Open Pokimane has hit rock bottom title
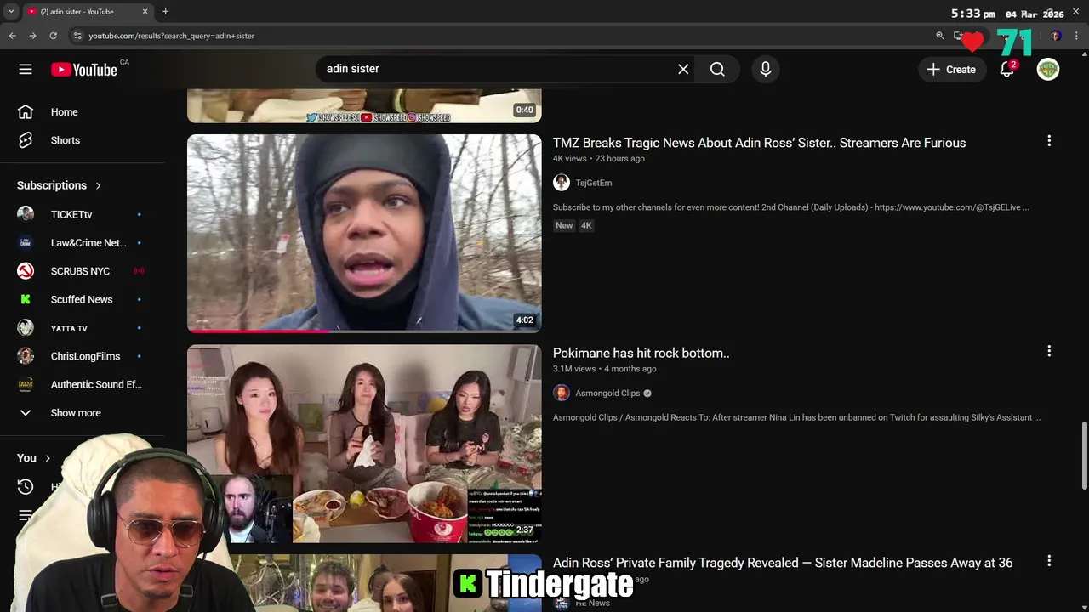 (x=641, y=353)
